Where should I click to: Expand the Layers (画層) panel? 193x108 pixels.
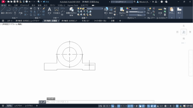click(x=84, y=18)
